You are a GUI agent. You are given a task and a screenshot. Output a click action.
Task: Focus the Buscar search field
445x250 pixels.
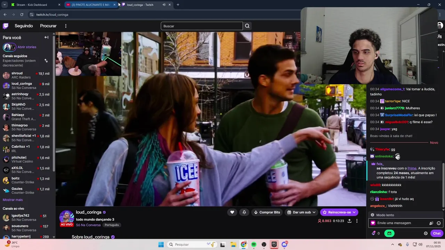pos(202,26)
